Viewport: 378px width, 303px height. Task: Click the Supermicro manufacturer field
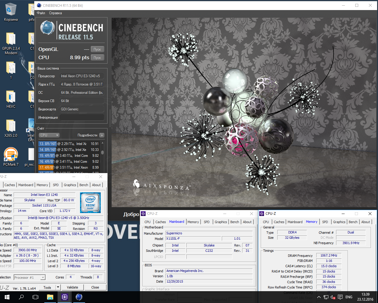(209, 233)
